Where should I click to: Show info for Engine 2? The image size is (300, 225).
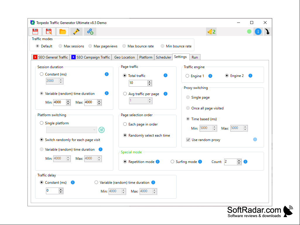tap(250, 76)
